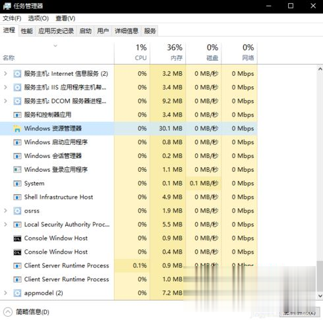The height and width of the screenshot is (320, 323).
Task: Select the Shell Infrastructure Host row name
Action: click(x=59, y=197)
